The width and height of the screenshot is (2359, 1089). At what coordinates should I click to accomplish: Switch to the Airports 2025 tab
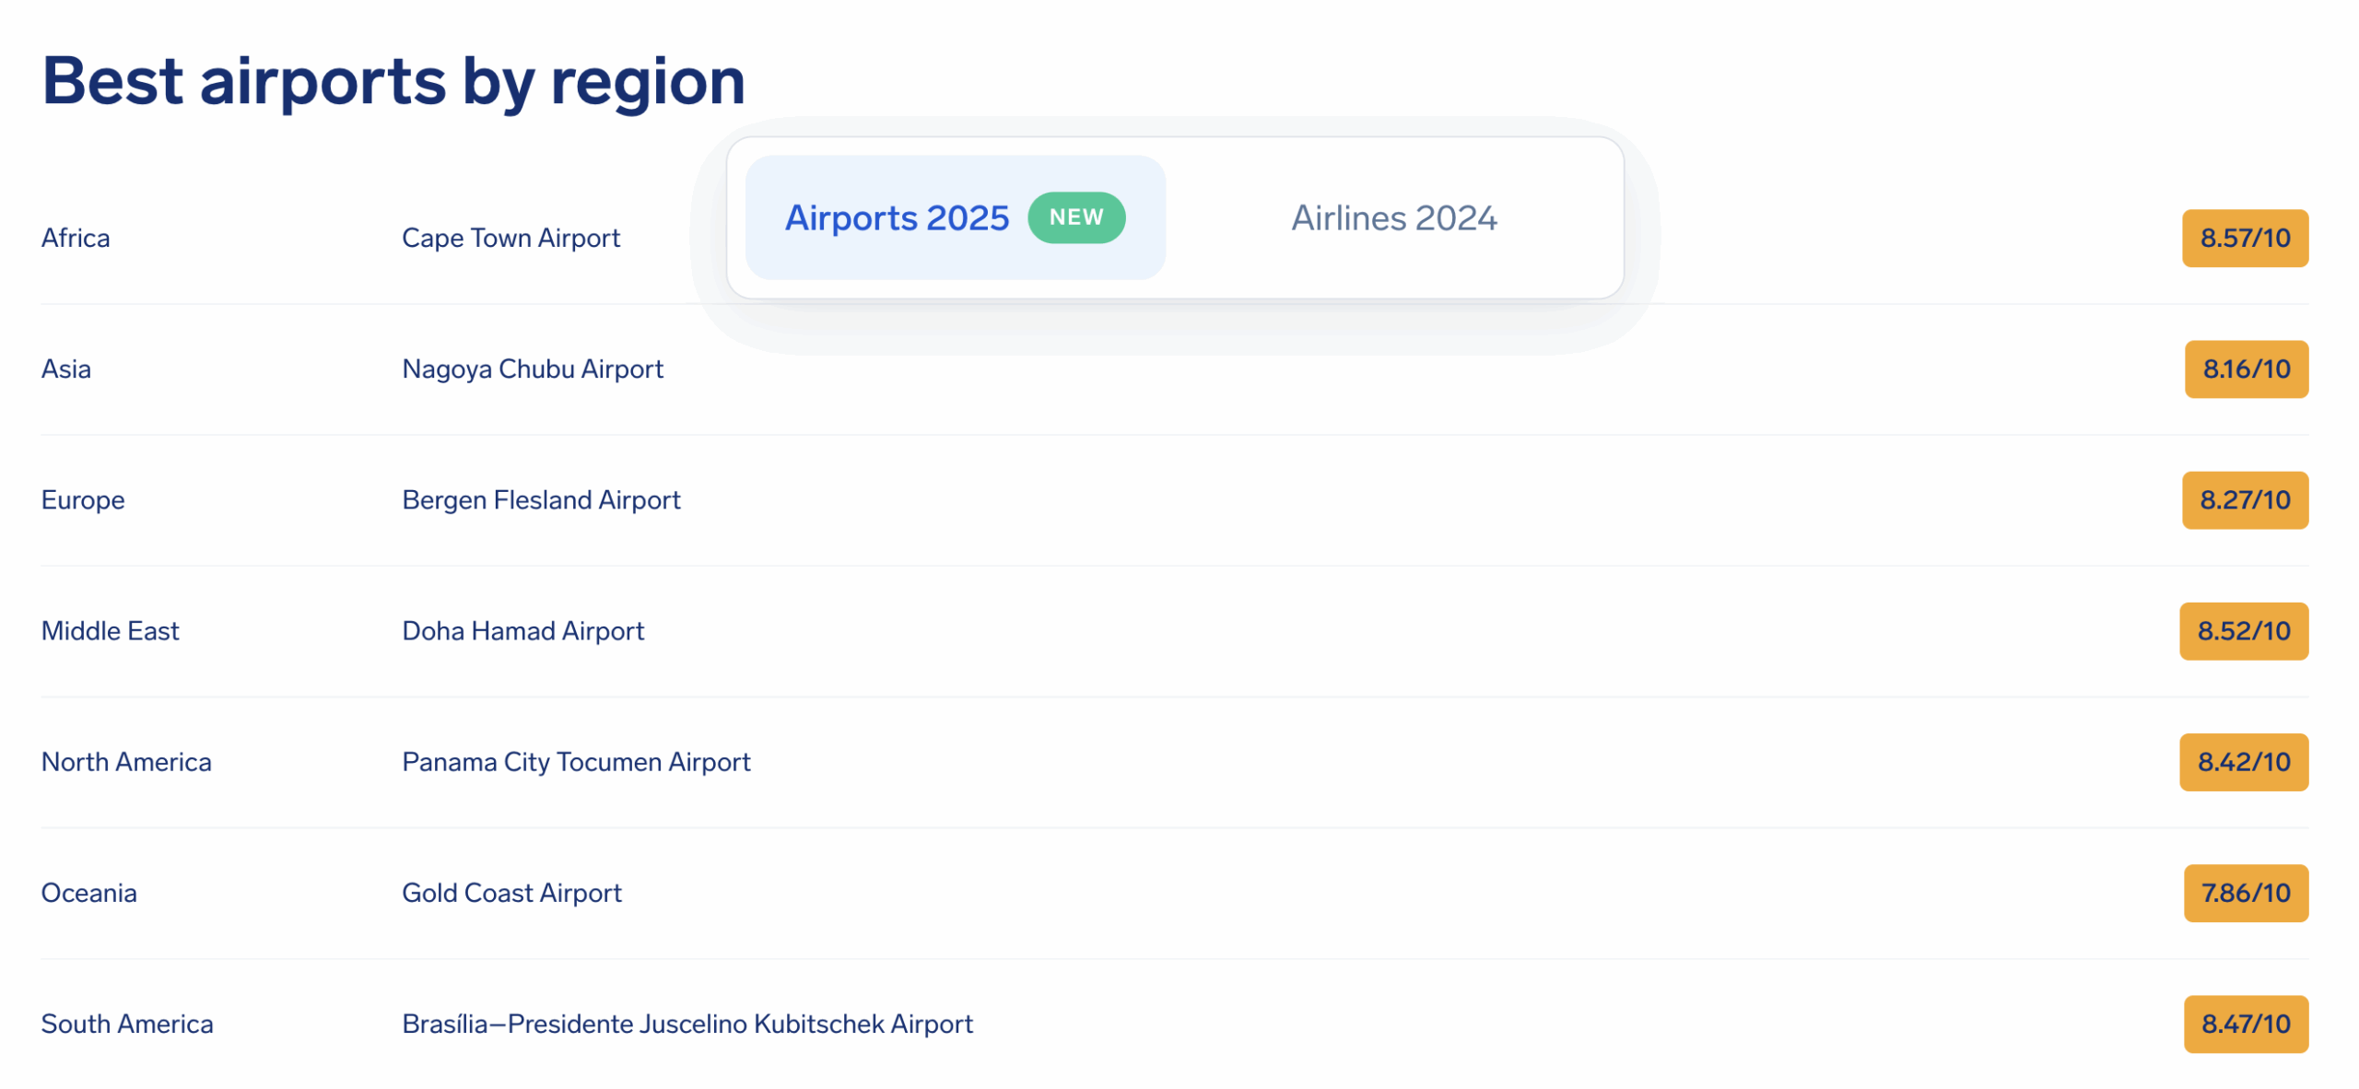[896, 218]
